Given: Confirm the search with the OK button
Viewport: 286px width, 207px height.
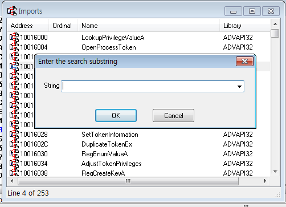Looking at the screenshot, I should tap(116, 115).
